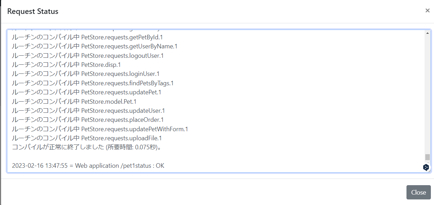Viewport: 434px width, 205px height.
Task: Click the updatePetWithForm.1 log line
Action: [100, 129]
